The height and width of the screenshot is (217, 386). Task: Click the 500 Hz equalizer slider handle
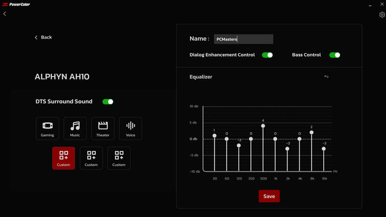point(263,126)
